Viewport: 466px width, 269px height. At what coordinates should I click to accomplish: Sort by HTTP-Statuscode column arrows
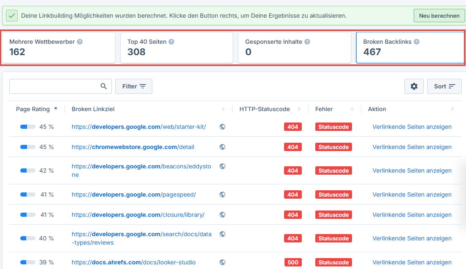pos(299,109)
